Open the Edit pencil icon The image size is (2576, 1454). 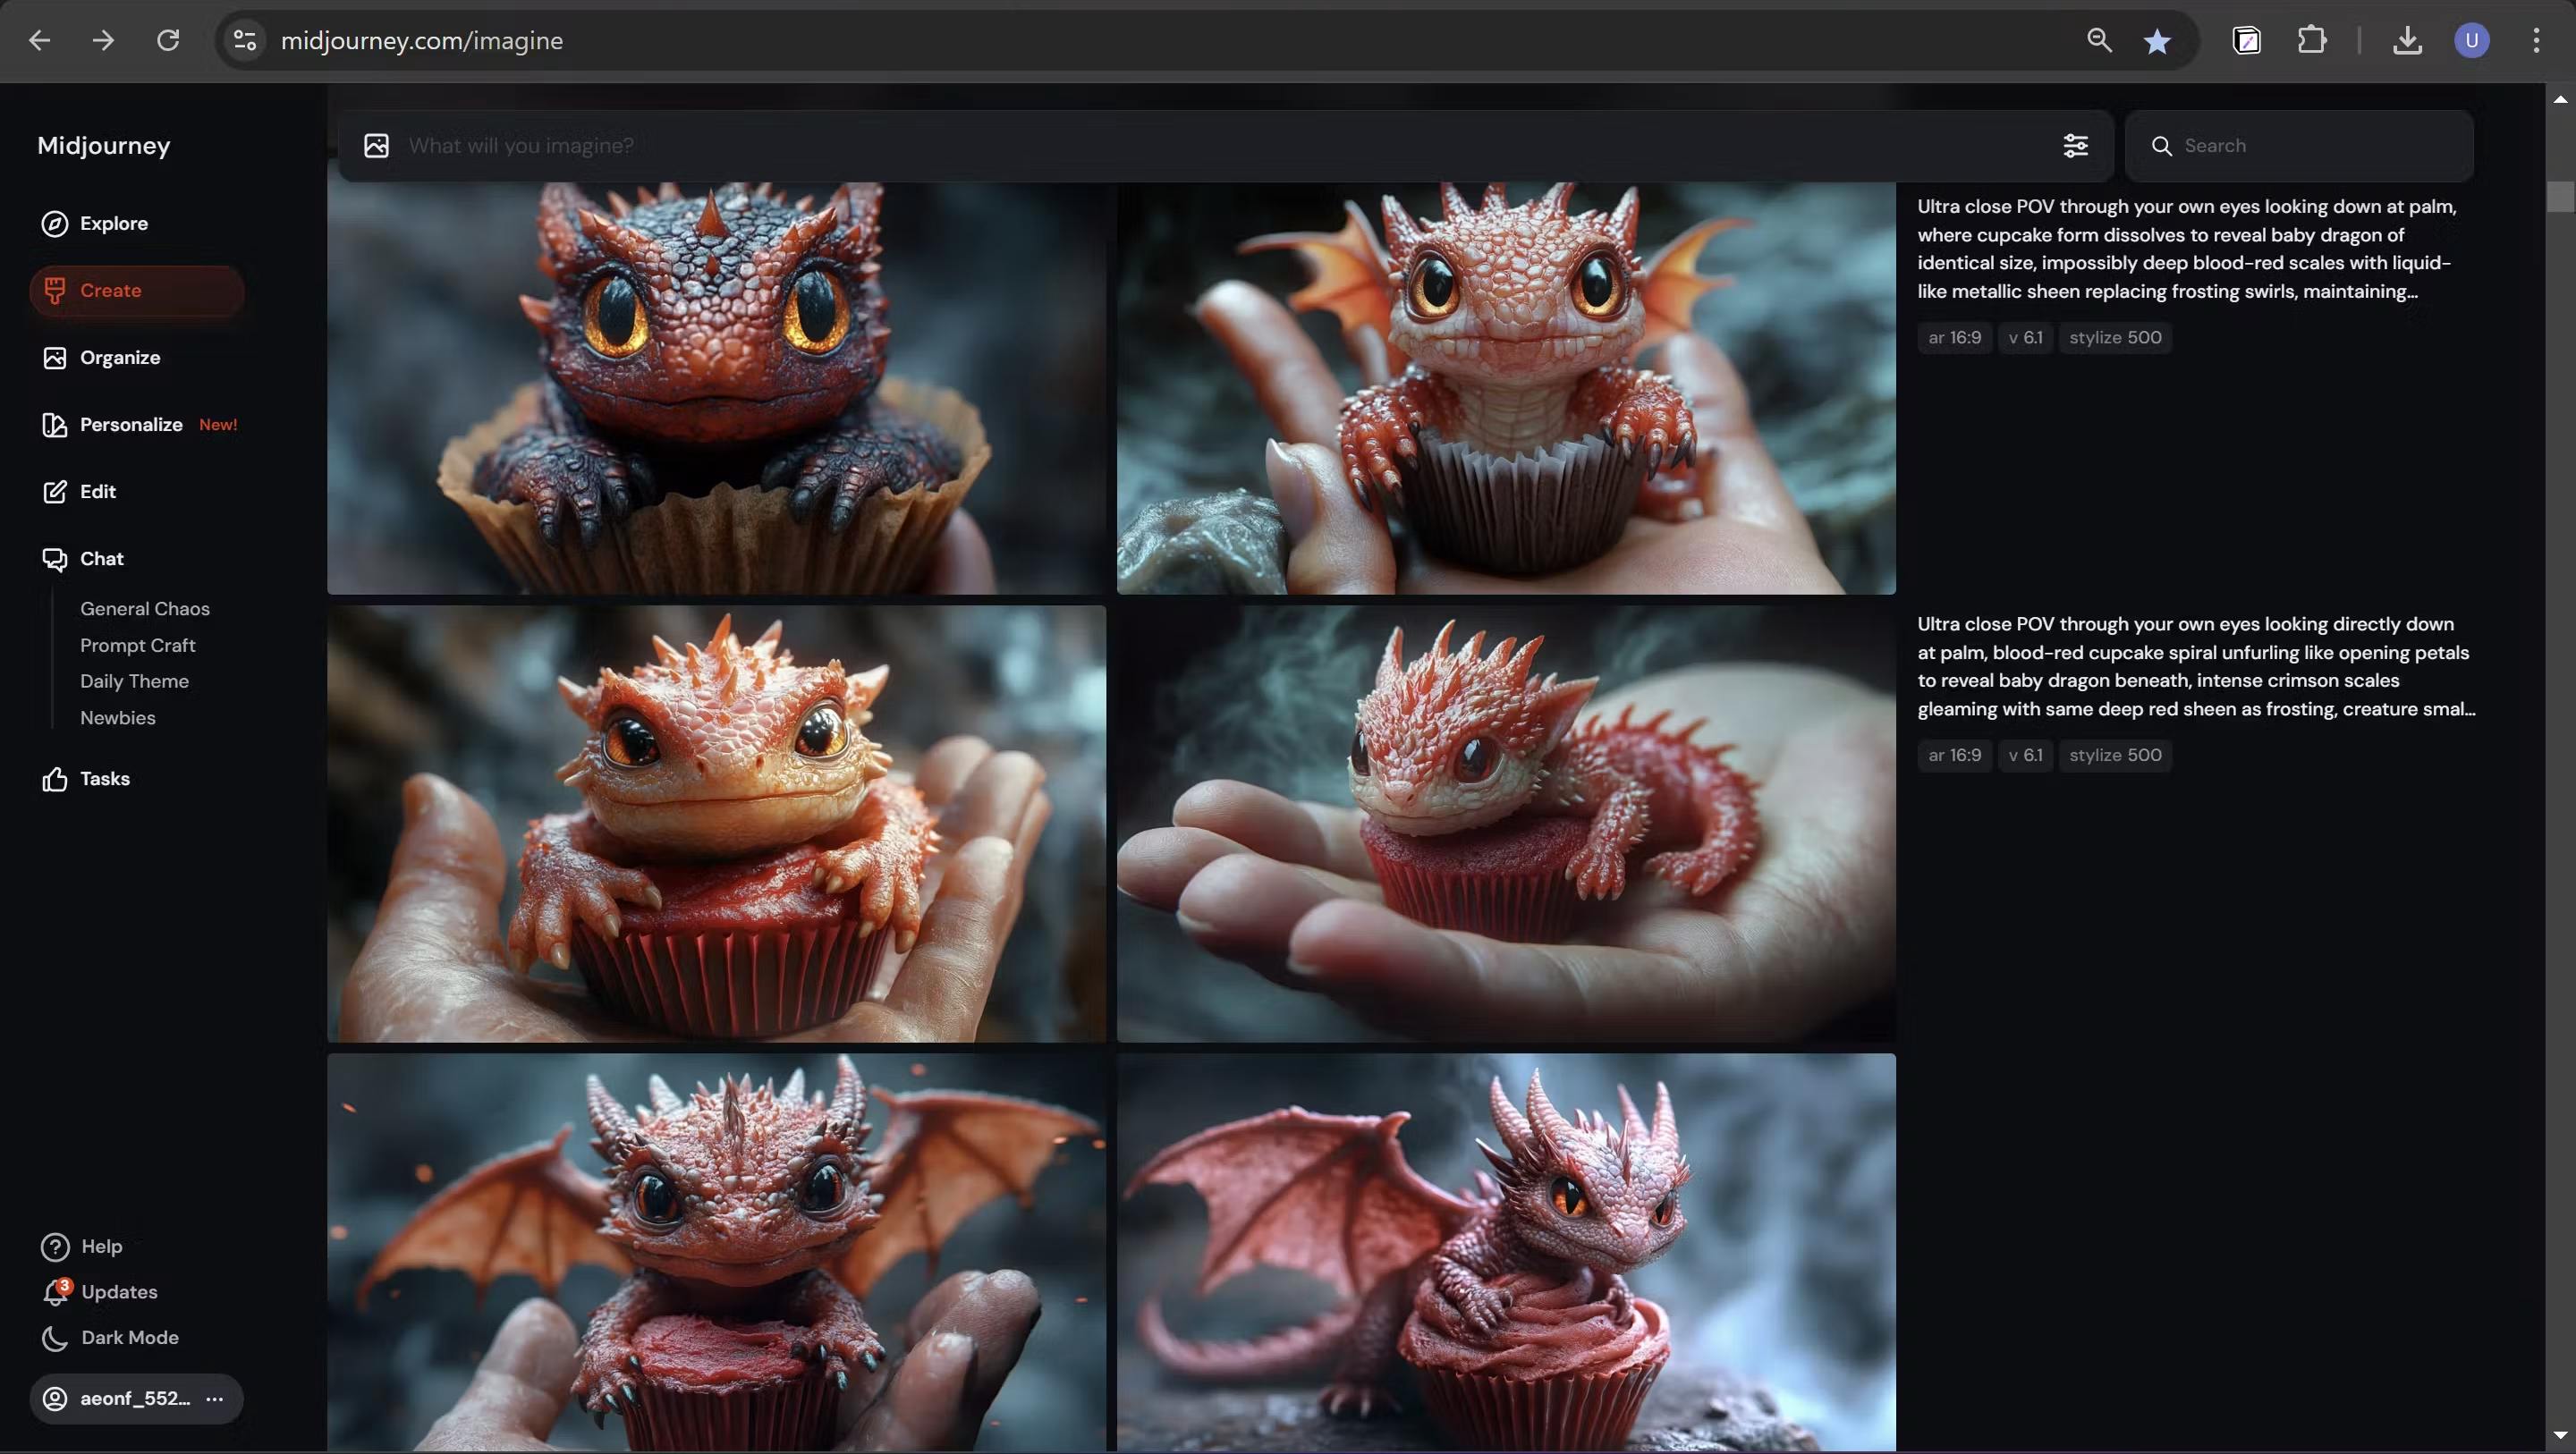coord(54,491)
